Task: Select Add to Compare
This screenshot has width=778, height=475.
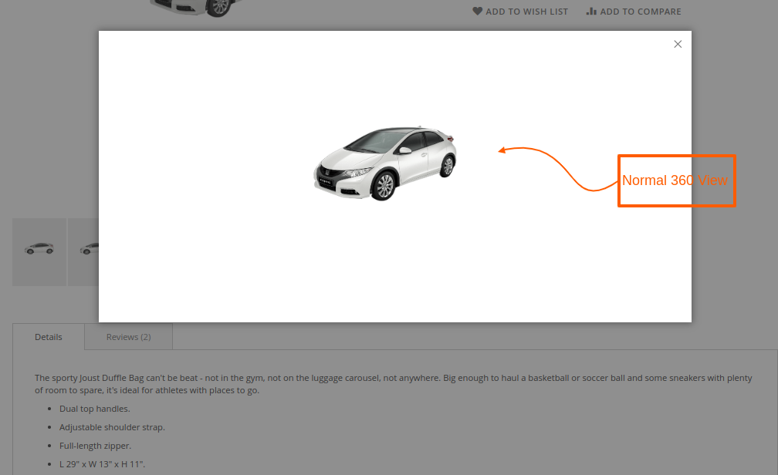Action: (640, 11)
